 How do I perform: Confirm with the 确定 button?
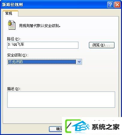pyautogui.click(x=56, y=129)
